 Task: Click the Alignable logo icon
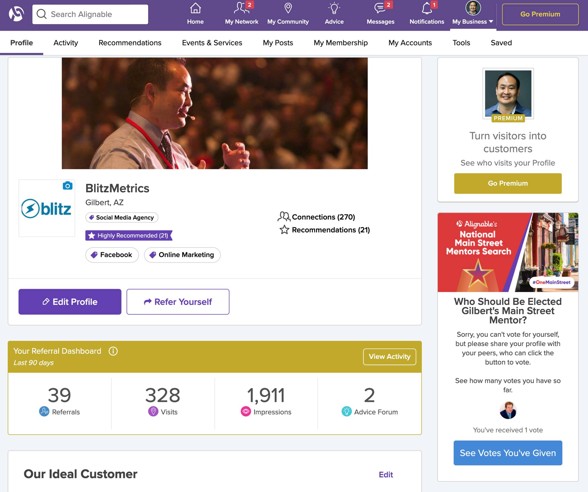(x=16, y=14)
